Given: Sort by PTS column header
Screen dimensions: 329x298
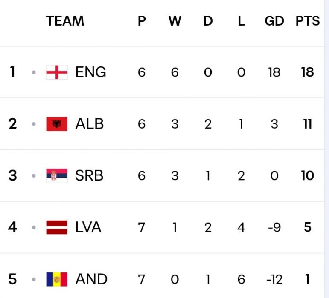Looking at the screenshot, I should [307, 21].
